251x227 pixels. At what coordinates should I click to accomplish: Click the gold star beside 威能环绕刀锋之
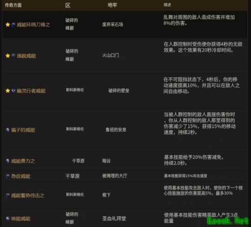(x=8, y=25)
